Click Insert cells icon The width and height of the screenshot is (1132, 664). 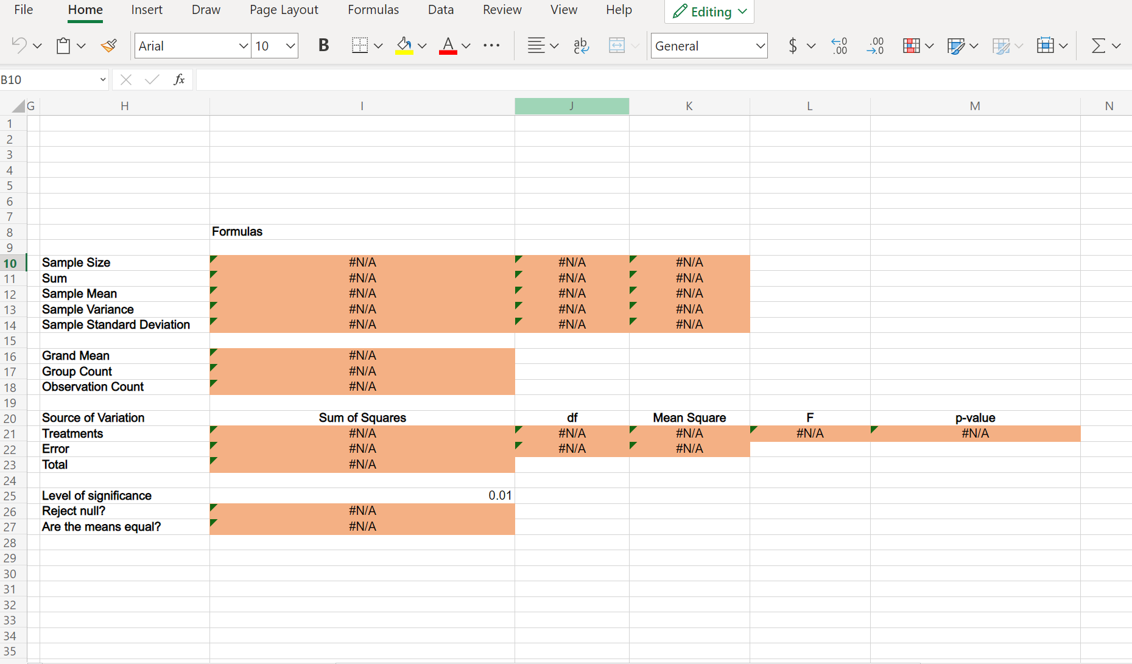[1045, 46]
